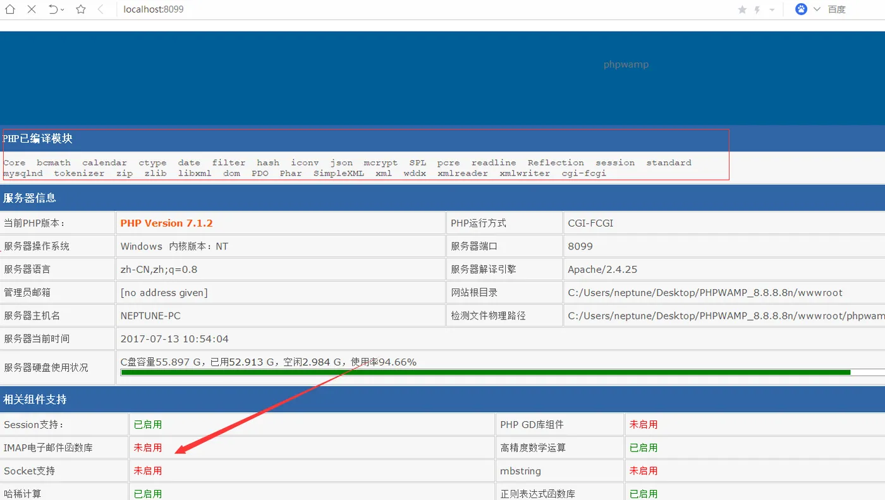Screen dimensions: 885x500
Task: Click the [no address given] admin email value
Action: [164, 293]
